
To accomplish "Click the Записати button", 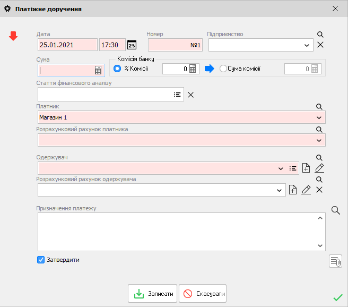I will (x=153, y=293).
